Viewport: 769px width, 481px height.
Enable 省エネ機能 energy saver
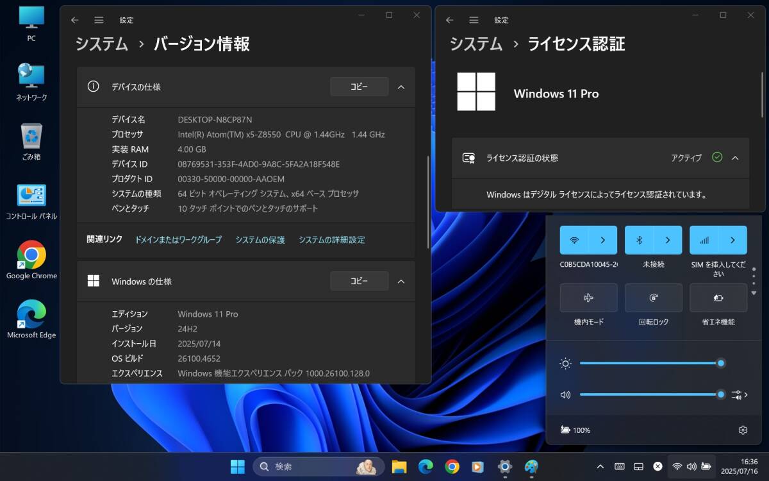(x=718, y=298)
